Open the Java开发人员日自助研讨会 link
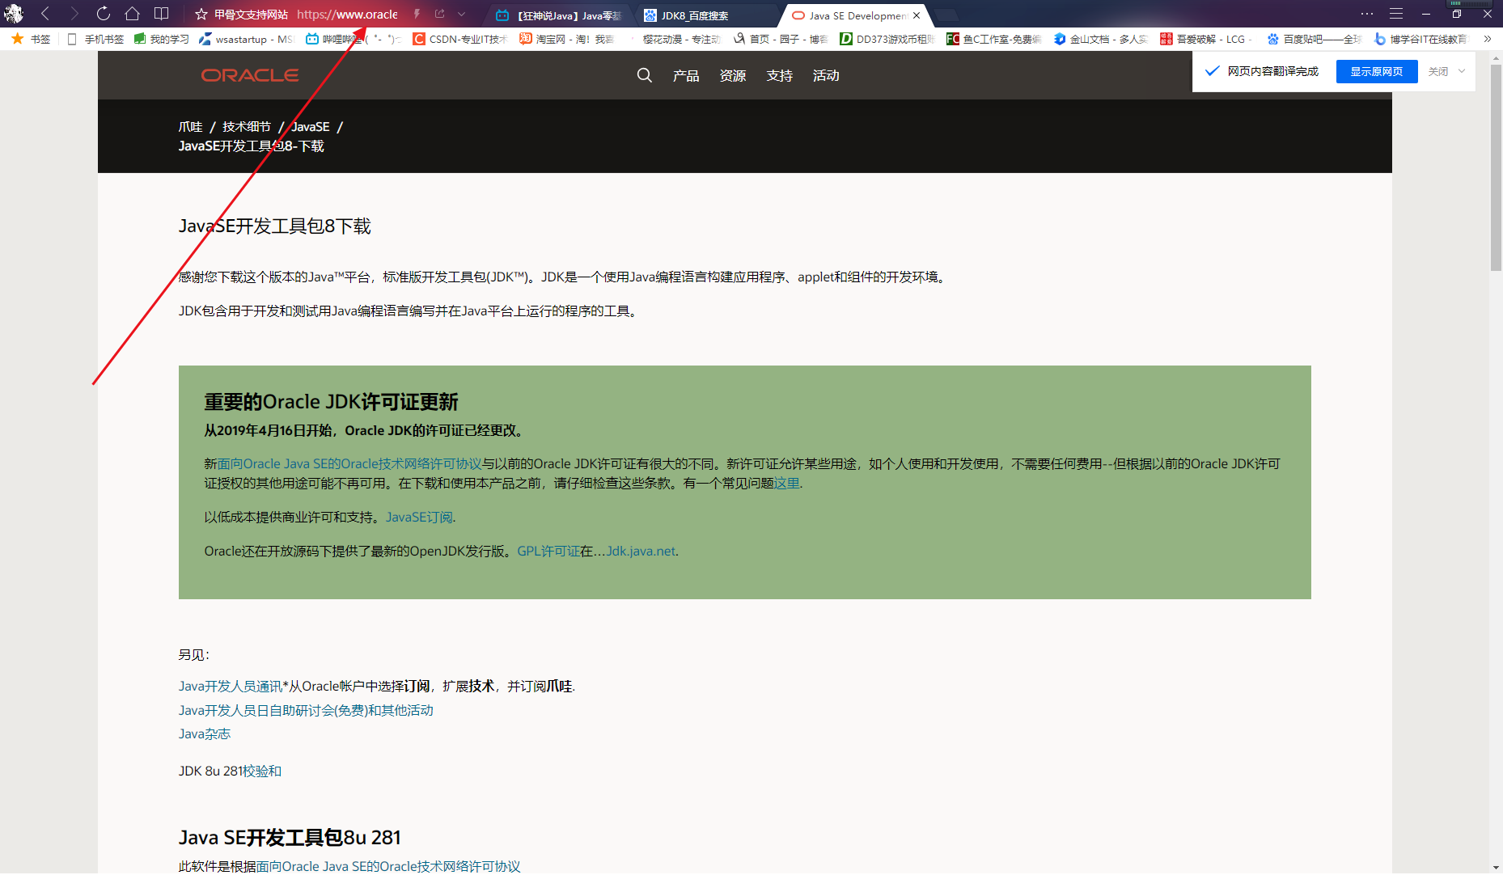The height and width of the screenshot is (875, 1503). pos(306,710)
